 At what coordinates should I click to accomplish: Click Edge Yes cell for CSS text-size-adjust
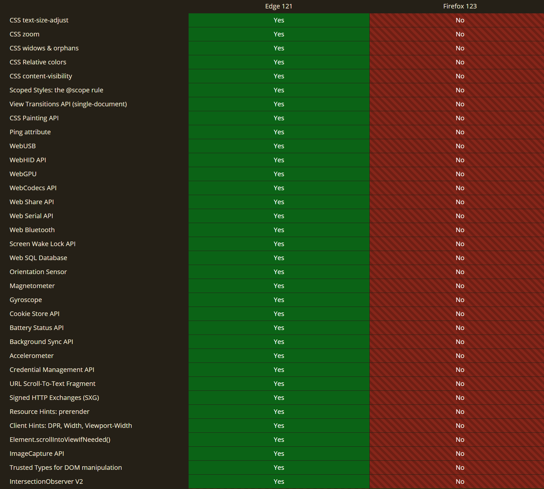[x=279, y=20]
